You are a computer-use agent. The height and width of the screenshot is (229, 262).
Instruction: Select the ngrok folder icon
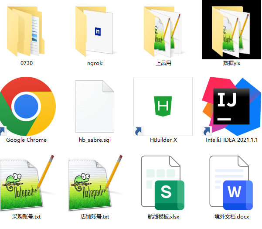[95, 31]
